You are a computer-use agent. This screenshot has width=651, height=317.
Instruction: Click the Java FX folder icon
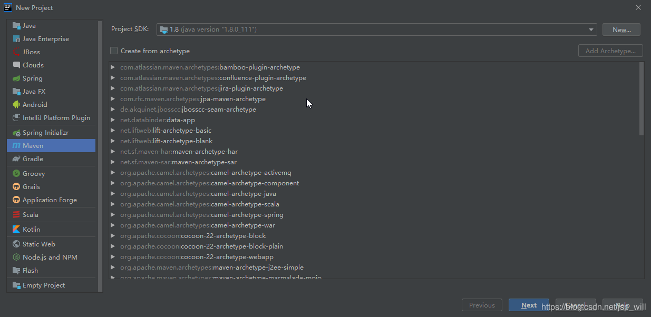tap(16, 91)
